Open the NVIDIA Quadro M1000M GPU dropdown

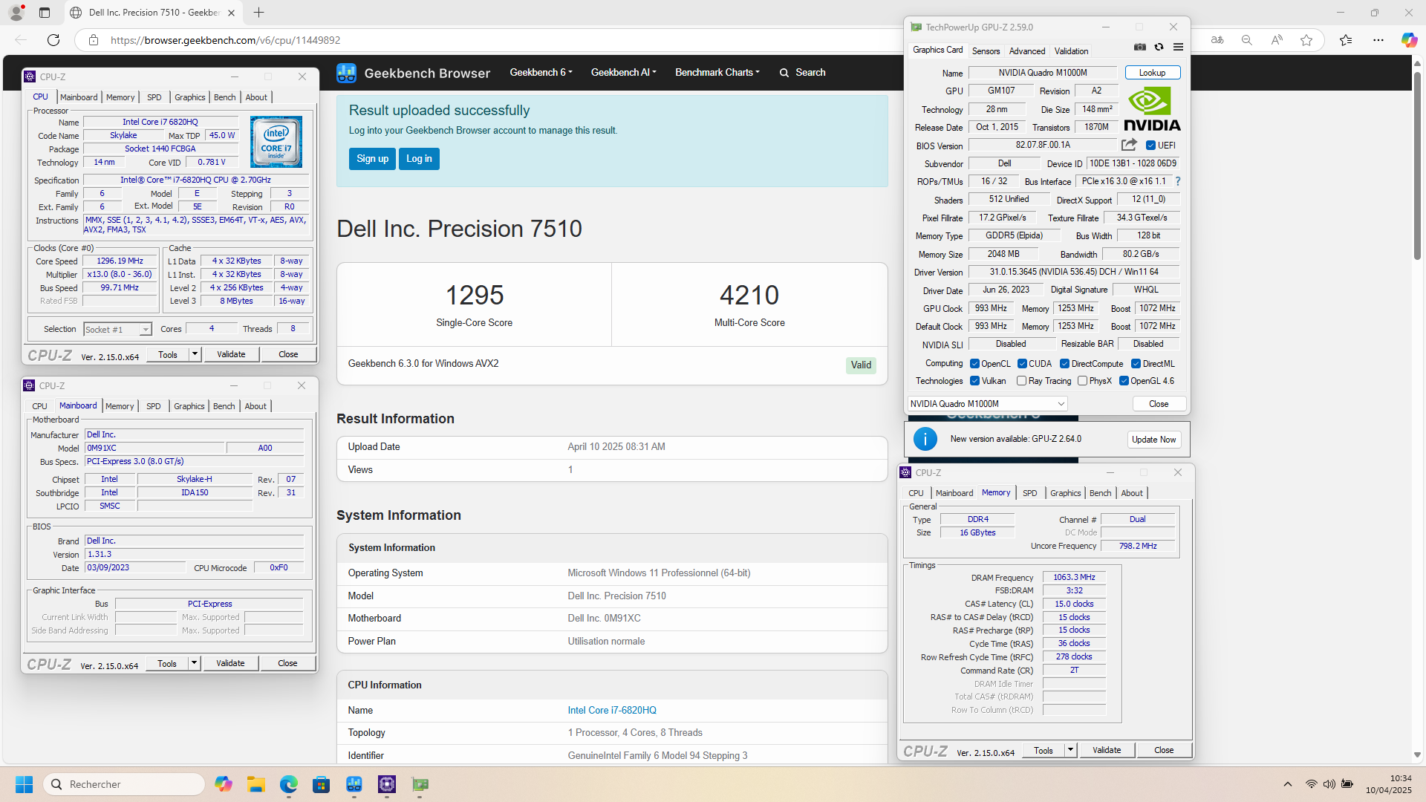click(987, 404)
